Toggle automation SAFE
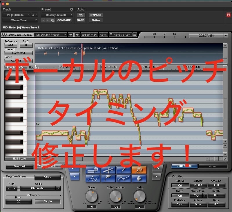This screenshot has height=212, width=232. point(81,20)
